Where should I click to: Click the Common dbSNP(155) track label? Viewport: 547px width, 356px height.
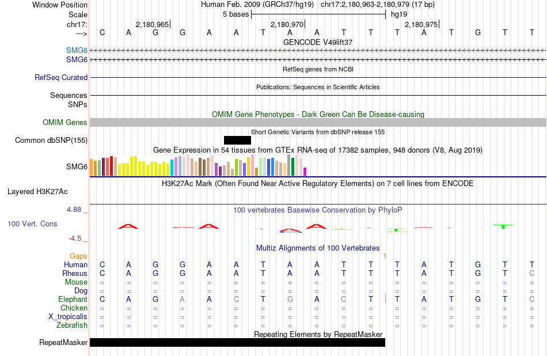(x=51, y=141)
